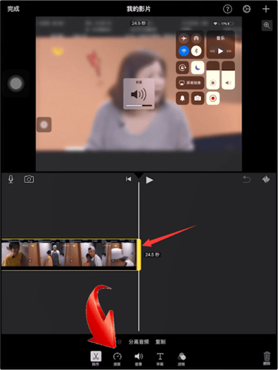Choose 复制 duplicate clip
Screen dimensions: 278x370
(x=160, y=342)
